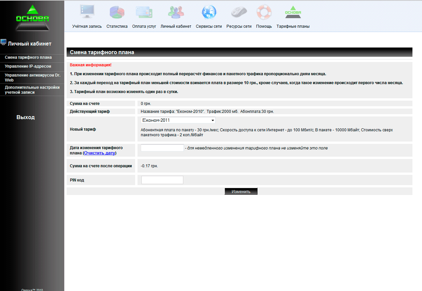
Task: Focus the tariff change date input field
Action: tap(162, 148)
